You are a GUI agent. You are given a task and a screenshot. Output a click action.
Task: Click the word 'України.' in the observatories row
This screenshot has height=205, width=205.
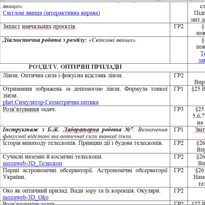click(14, 177)
